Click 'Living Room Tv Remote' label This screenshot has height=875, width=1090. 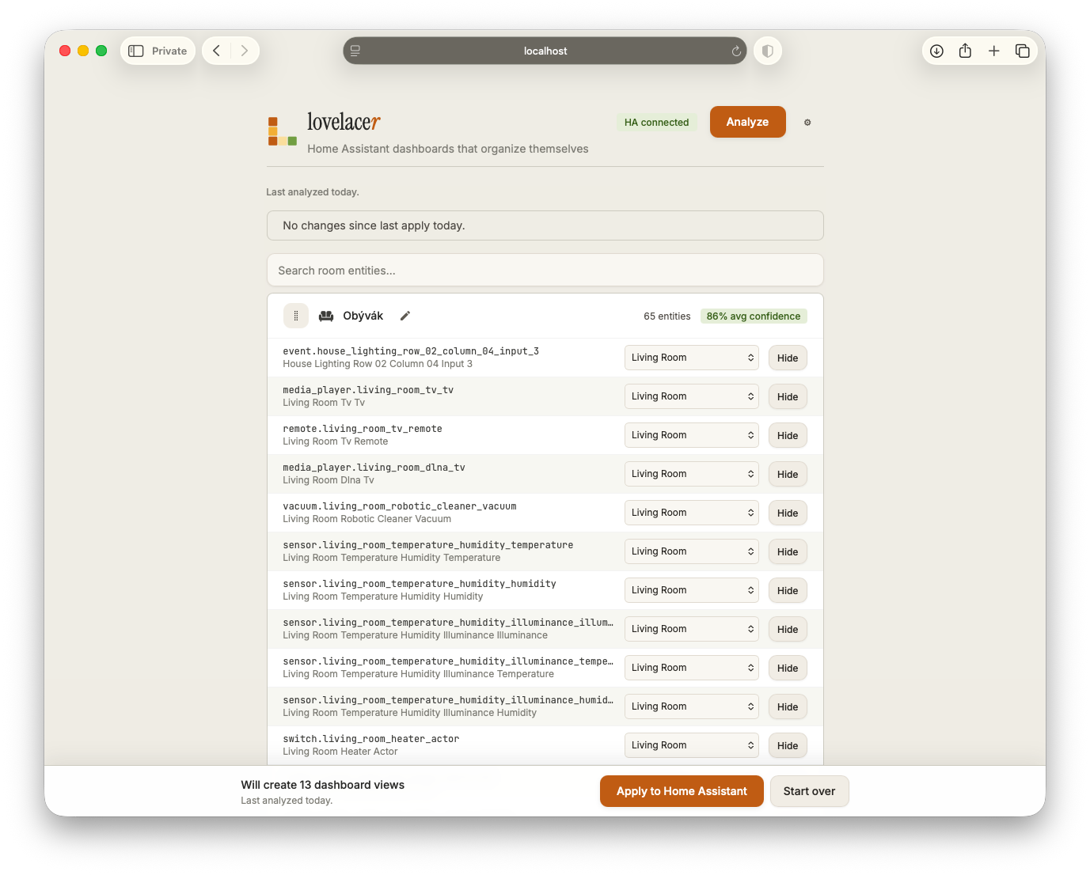(336, 441)
